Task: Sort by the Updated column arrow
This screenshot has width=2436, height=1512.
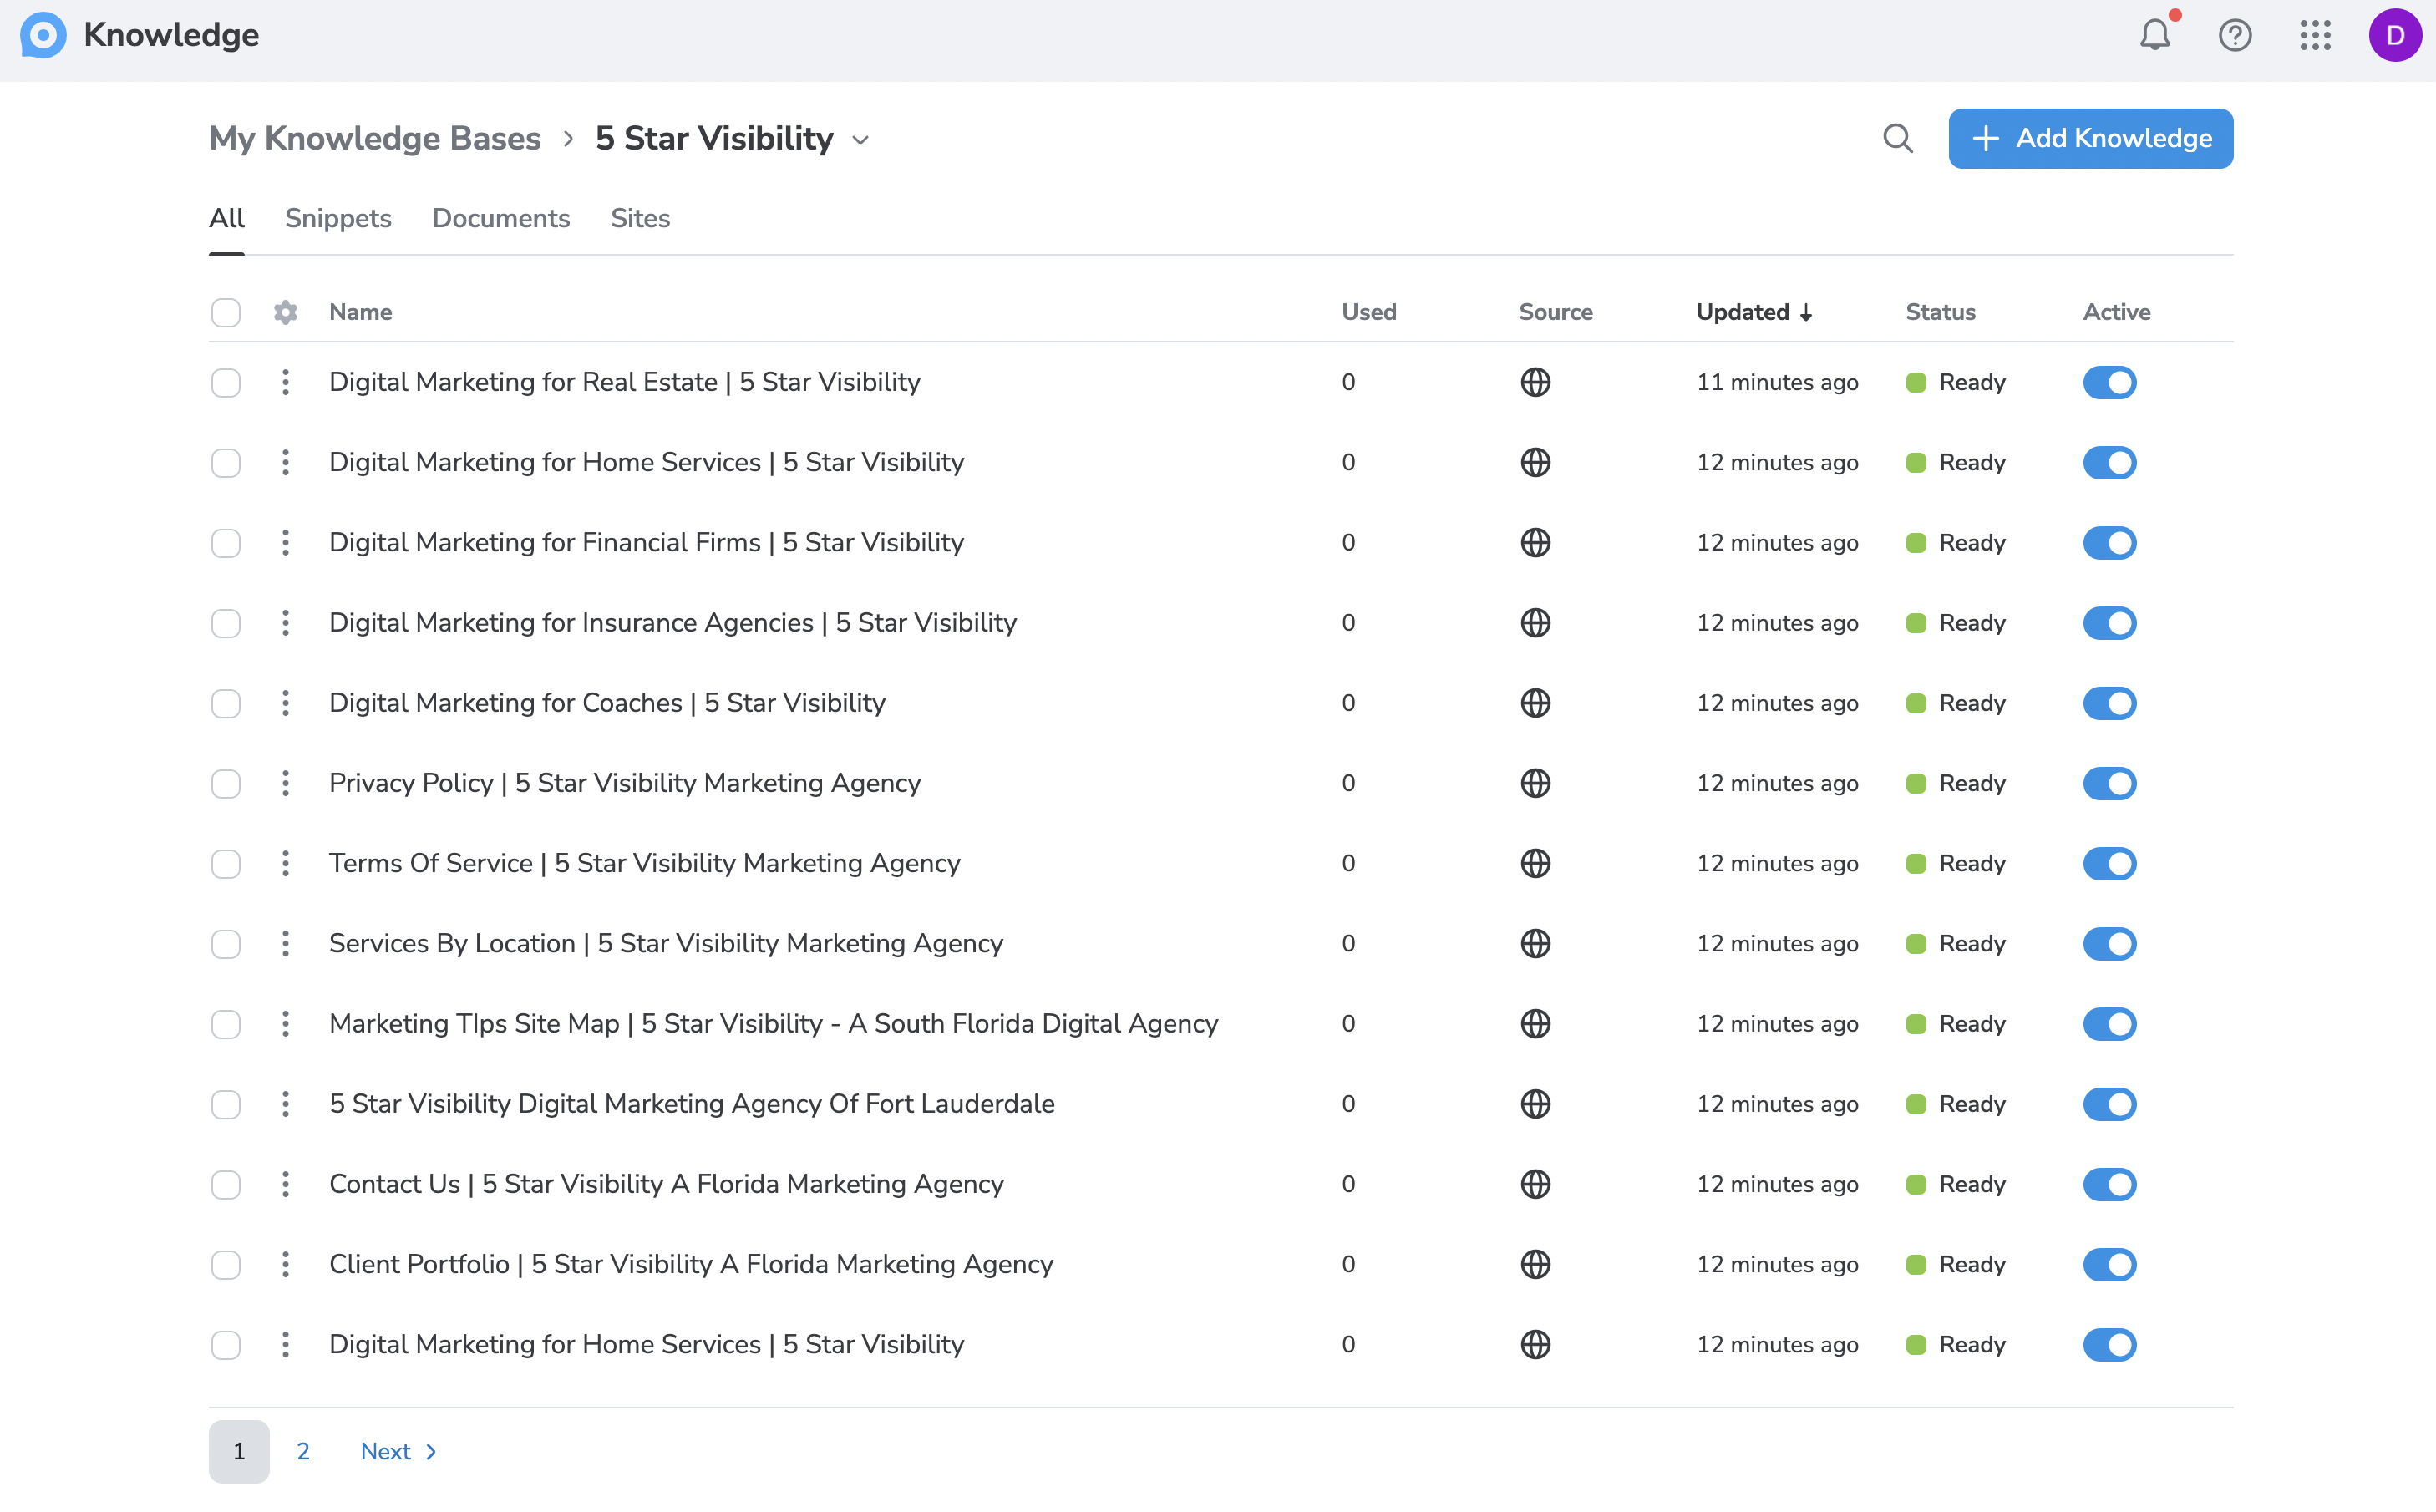Action: (x=1806, y=313)
